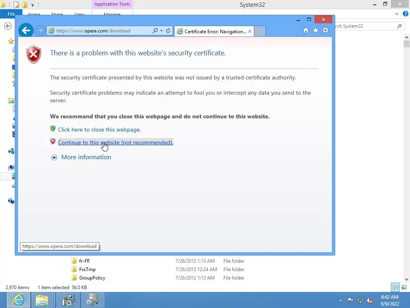
Task: Go back using Internet Explorer's back arrow
Action: 26,30
